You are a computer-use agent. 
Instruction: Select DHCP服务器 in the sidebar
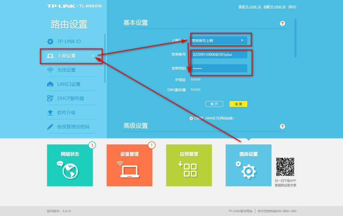72,98
